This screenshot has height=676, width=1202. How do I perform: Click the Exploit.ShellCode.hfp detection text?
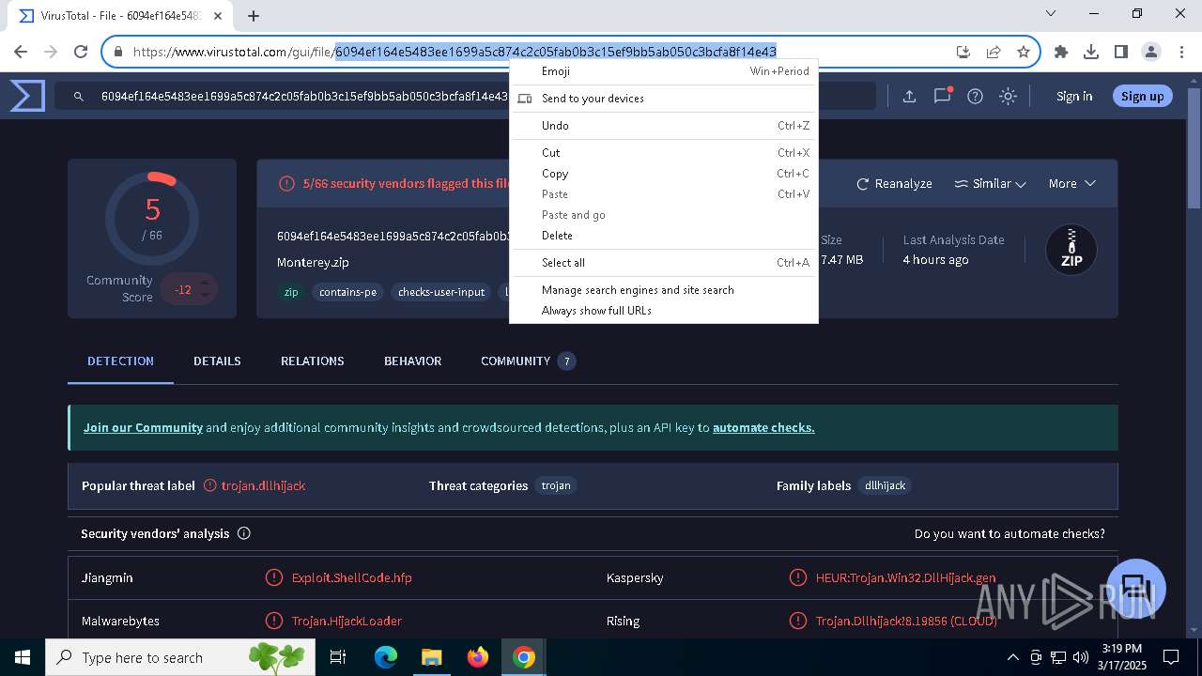click(x=351, y=577)
